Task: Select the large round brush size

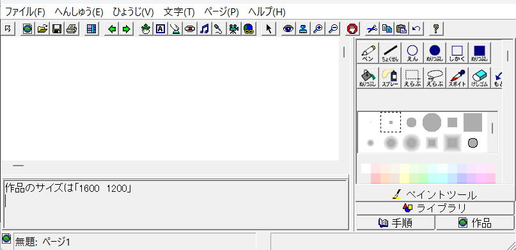Action: point(432,122)
